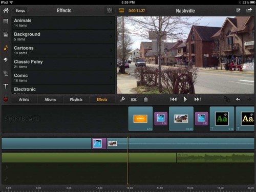Select first purple transition in storyboard
The width and height of the screenshot is (256, 192).
click(x=161, y=119)
